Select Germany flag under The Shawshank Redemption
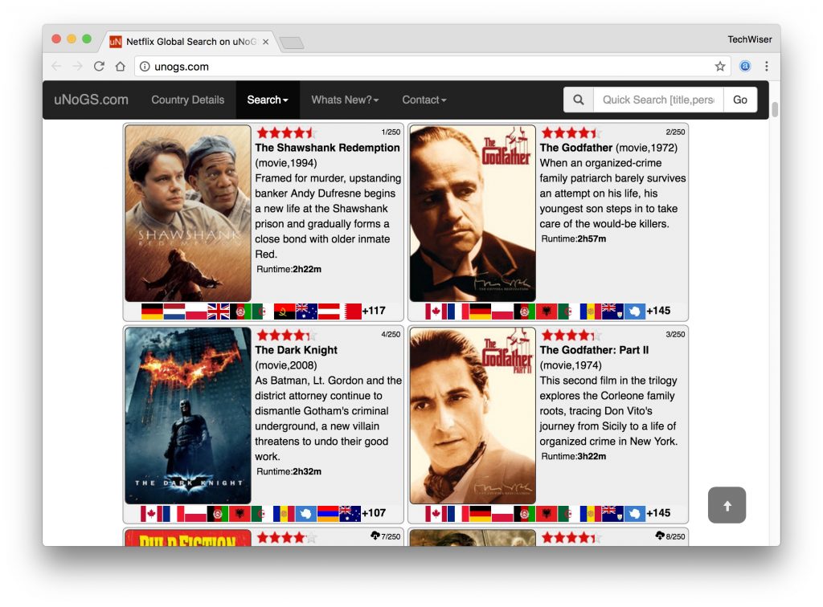This screenshot has height=607, width=823. [152, 312]
